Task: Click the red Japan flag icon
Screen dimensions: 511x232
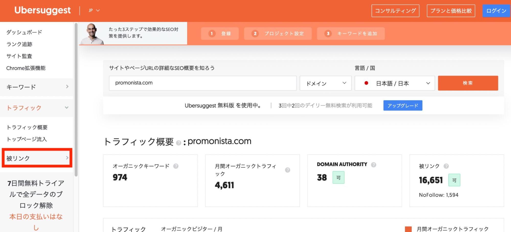Action: tap(366, 83)
